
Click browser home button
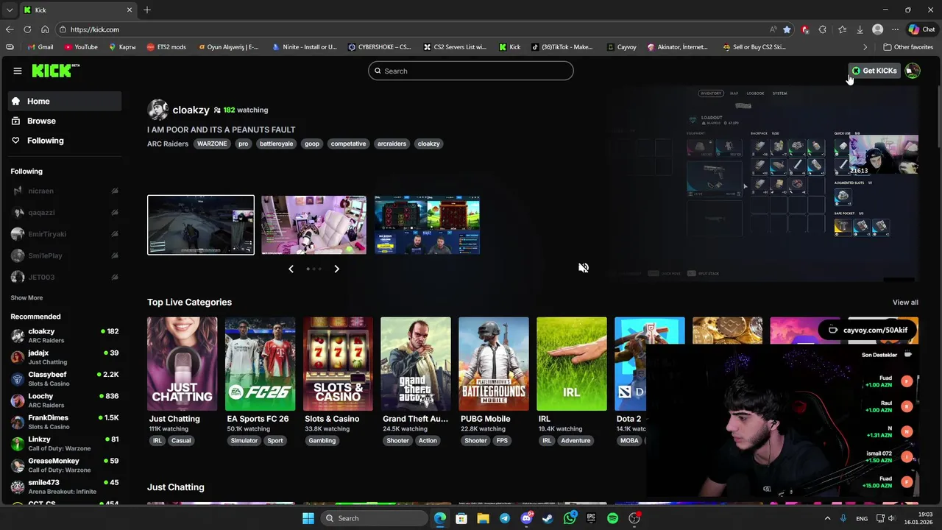(x=45, y=29)
